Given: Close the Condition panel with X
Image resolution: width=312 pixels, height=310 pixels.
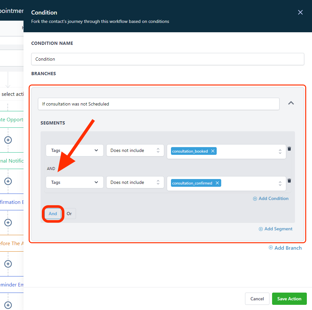Looking at the screenshot, I should [x=300, y=12].
